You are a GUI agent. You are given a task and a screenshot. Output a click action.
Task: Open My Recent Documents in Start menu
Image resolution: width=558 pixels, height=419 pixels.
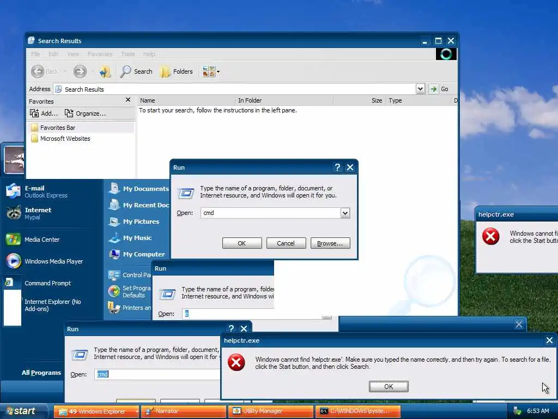(139, 205)
